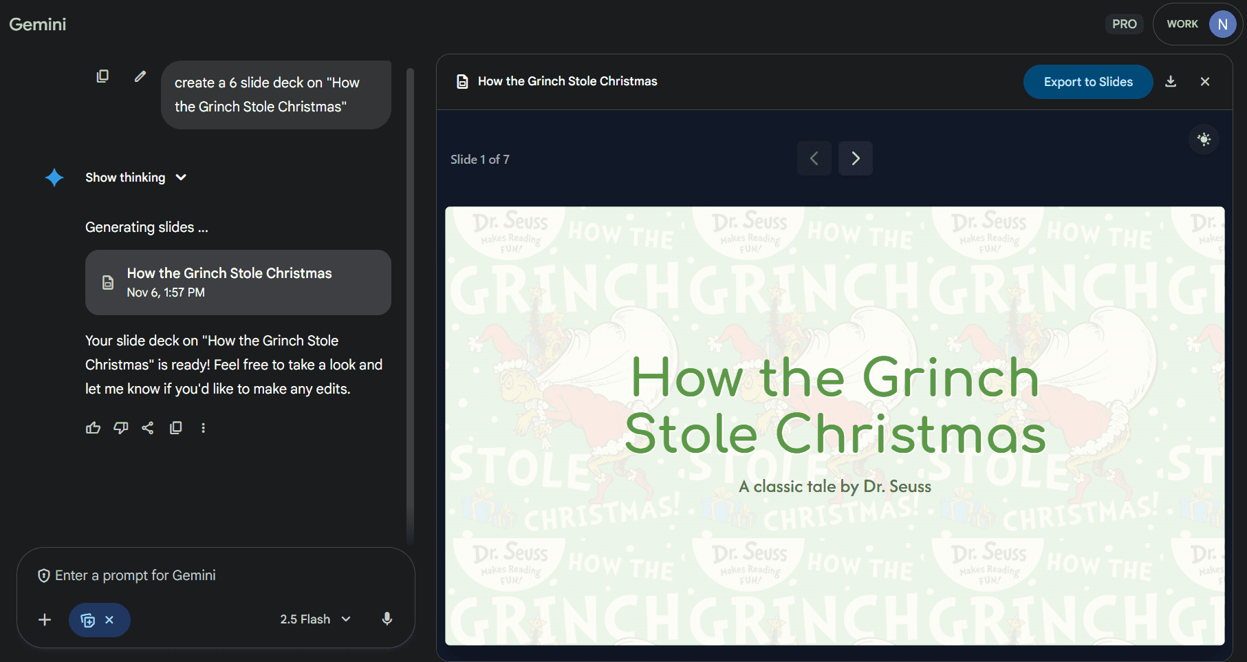Viewport: 1247px width, 662px height.
Task: Share the response
Action: point(148,428)
